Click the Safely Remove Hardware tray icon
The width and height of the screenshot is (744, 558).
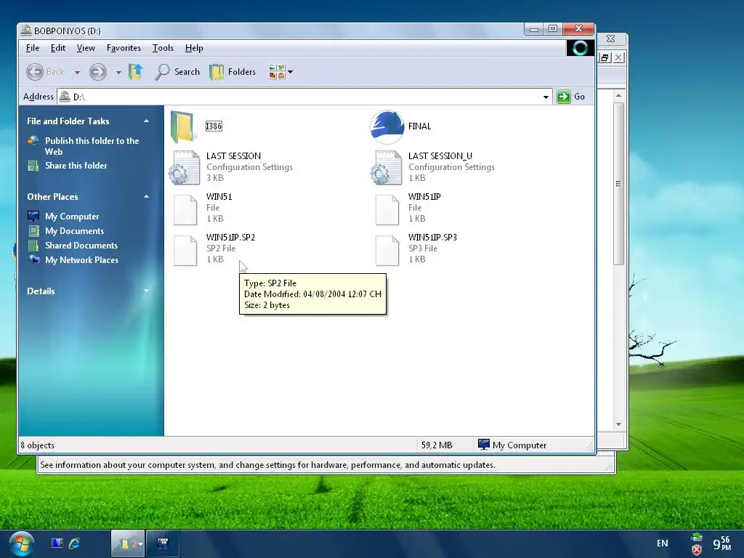click(697, 537)
